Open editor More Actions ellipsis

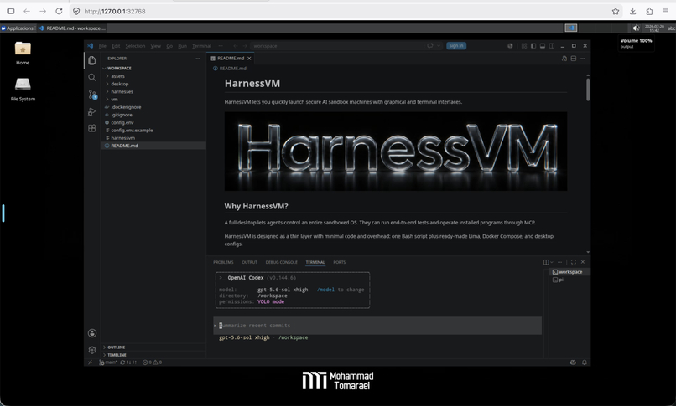(583, 59)
